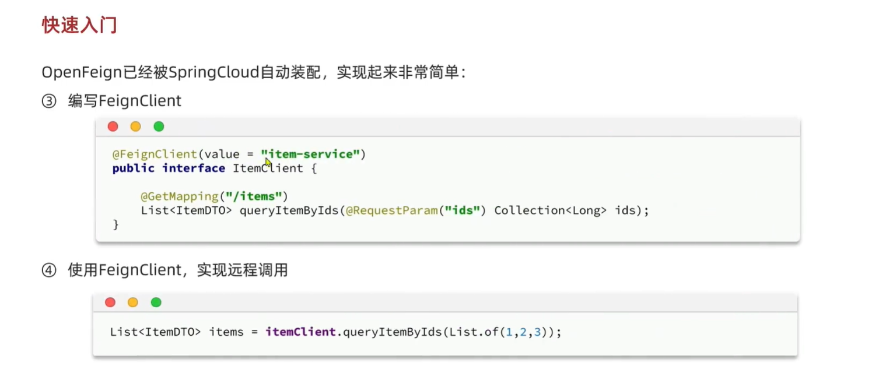The height and width of the screenshot is (369, 893).
Task: Click the red dot in the FeignClient code window
Action: click(113, 126)
